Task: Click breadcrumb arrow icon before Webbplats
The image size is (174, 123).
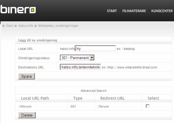Action: pos(35,26)
